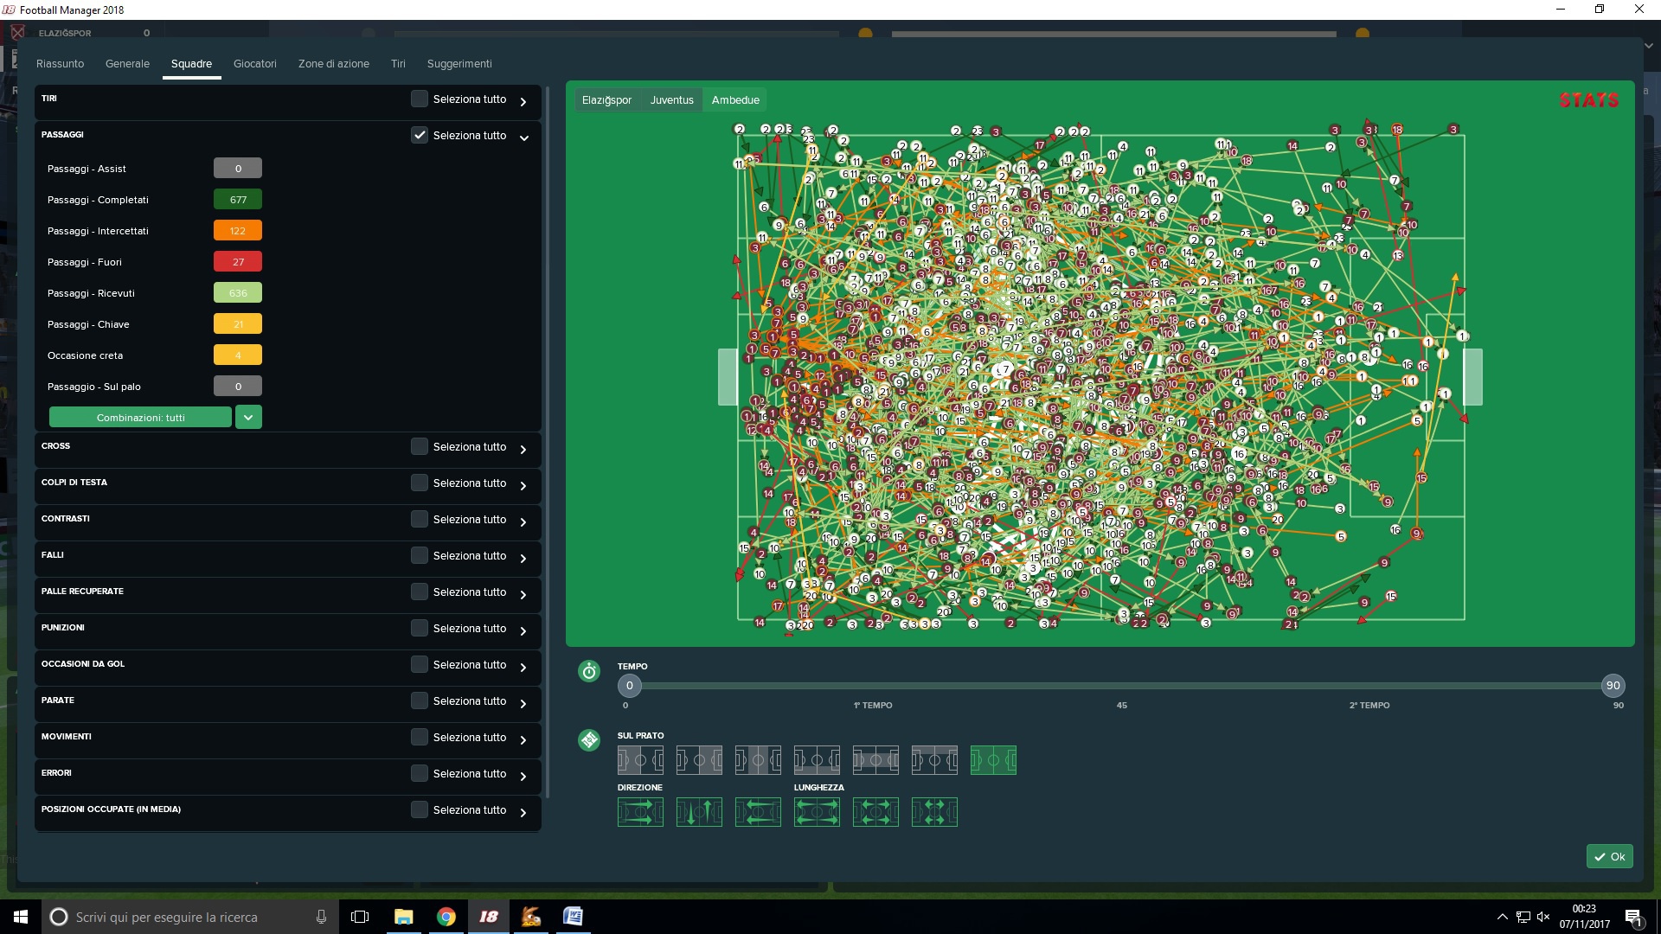Screen dimensions: 1661x934
Task: Click the Tempo slider end handle 90
Action: tap(1613, 686)
